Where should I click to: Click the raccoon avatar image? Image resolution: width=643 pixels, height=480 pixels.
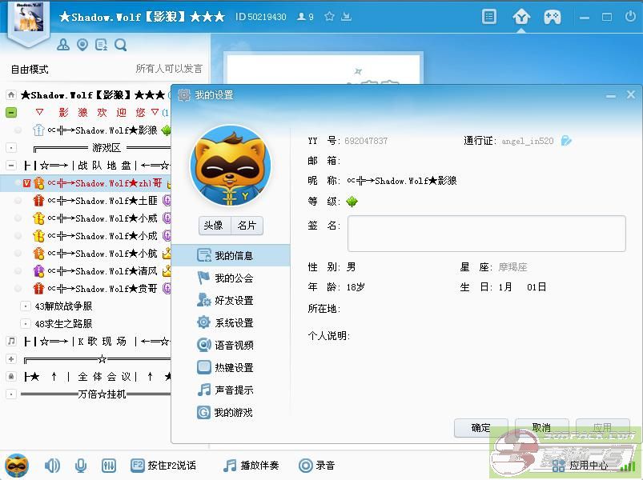(231, 166)
